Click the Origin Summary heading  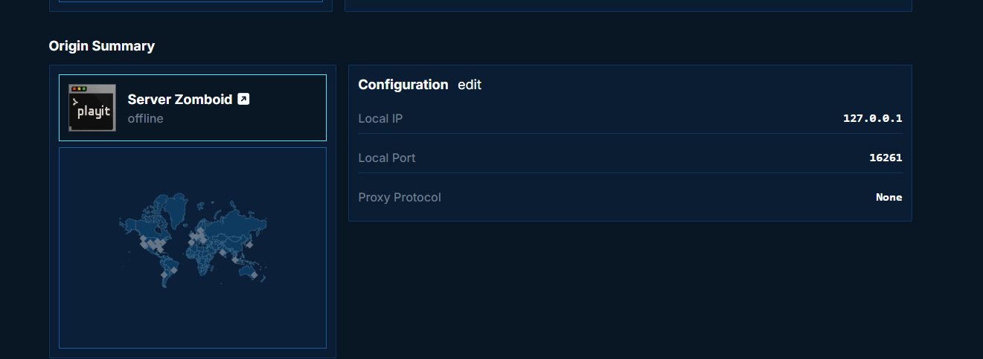pyautogui.click(x=102, y=46)
